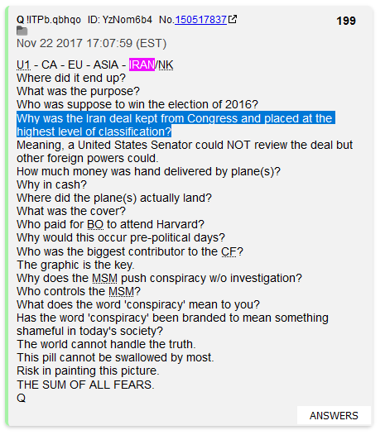Click the underlined NK abbreviation
Screen dimensions: 385x435
(x=166, y=65)
